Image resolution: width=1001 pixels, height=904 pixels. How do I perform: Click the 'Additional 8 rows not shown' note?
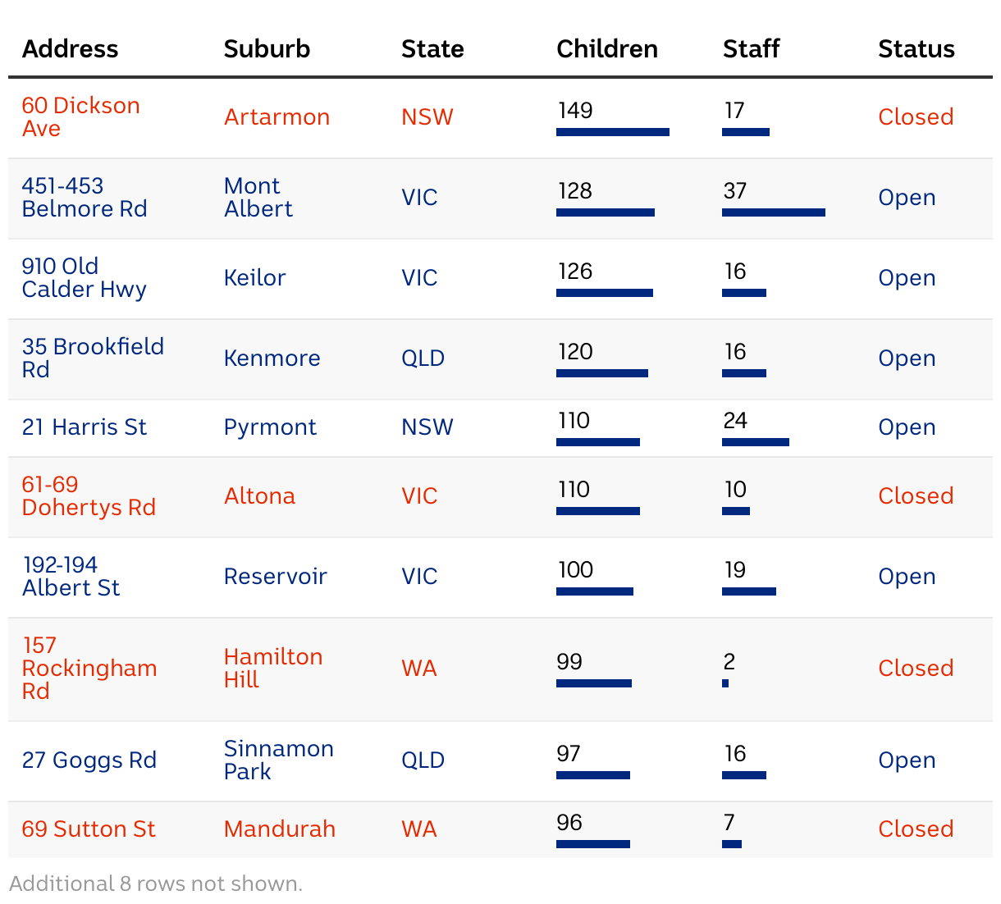click(156, 883)
